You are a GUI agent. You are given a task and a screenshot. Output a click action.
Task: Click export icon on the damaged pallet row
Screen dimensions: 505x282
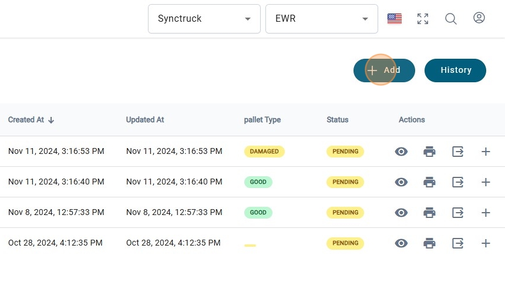point(458,152)
